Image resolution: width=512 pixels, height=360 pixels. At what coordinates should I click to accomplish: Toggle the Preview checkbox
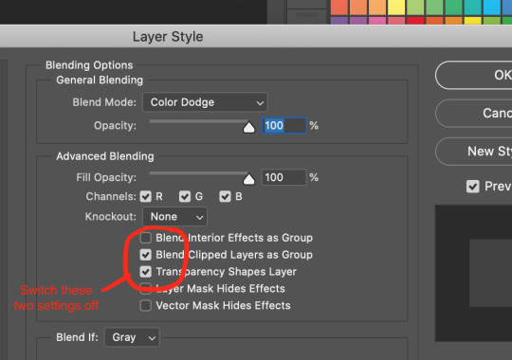(472, 187)
